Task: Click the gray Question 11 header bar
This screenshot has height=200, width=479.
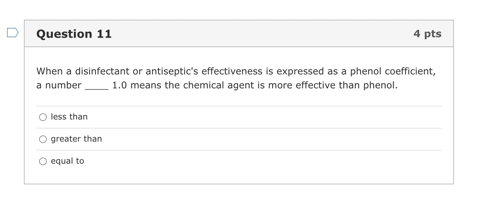Action: click(234, 33)
